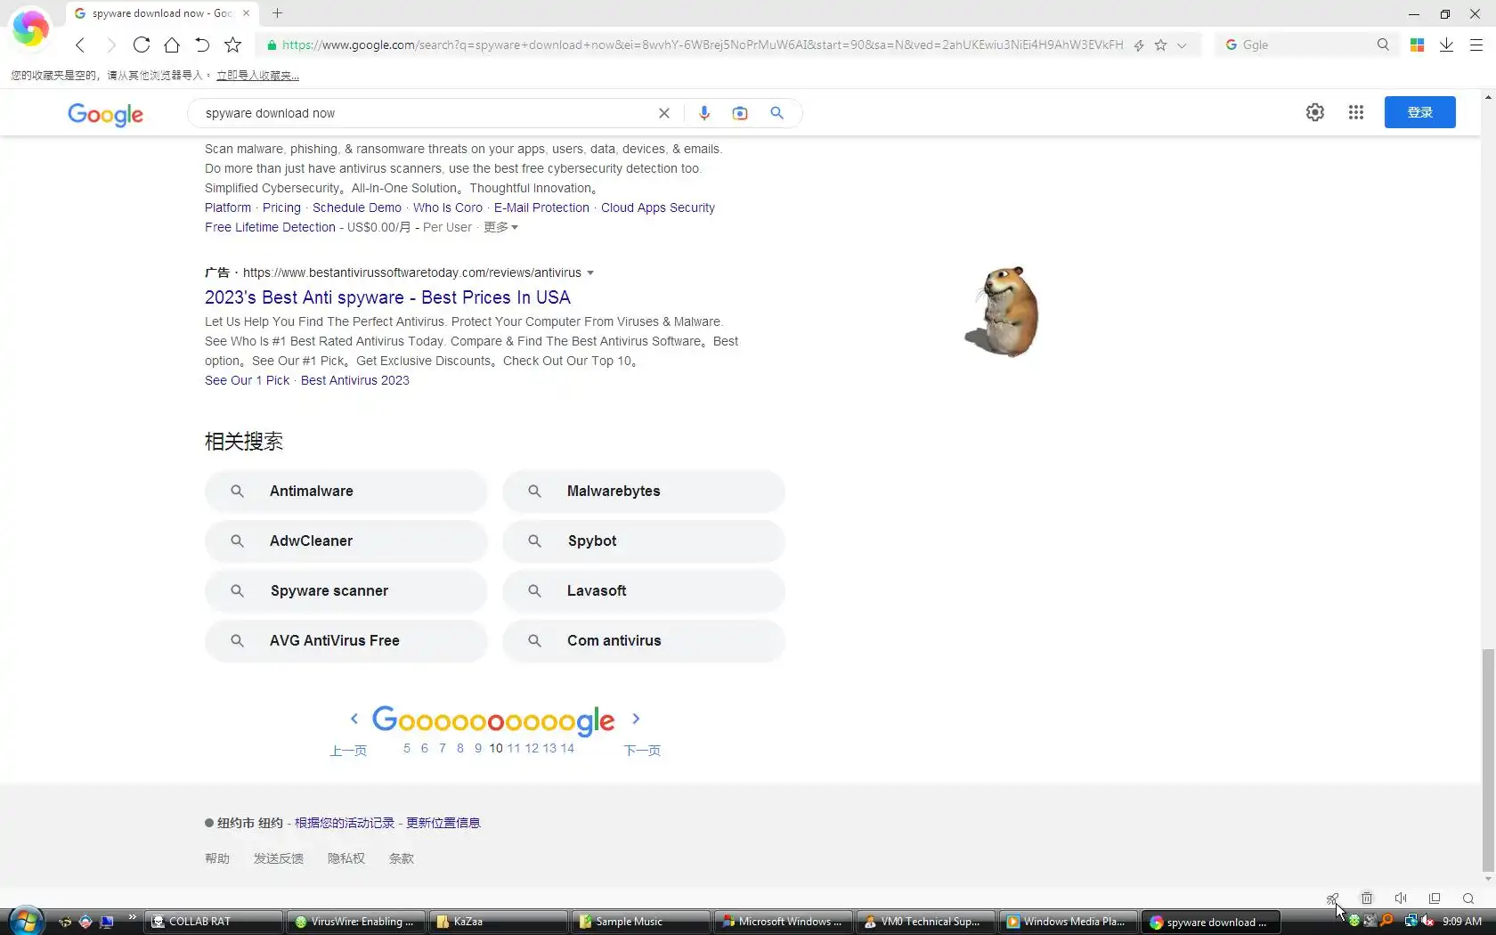This screenshot has height=935, width=1496.
Task: Open the browser hamburger menu
Action: point(1476,45)
